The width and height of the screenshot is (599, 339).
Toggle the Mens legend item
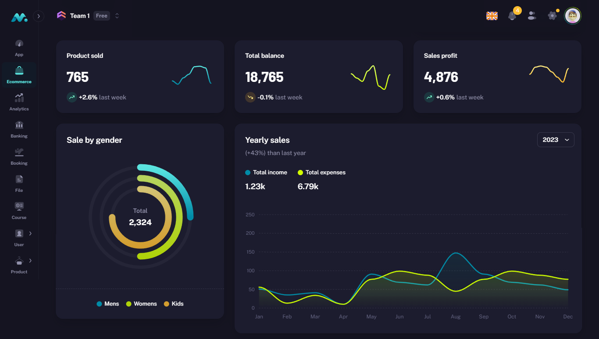click(x=108, y=304)
